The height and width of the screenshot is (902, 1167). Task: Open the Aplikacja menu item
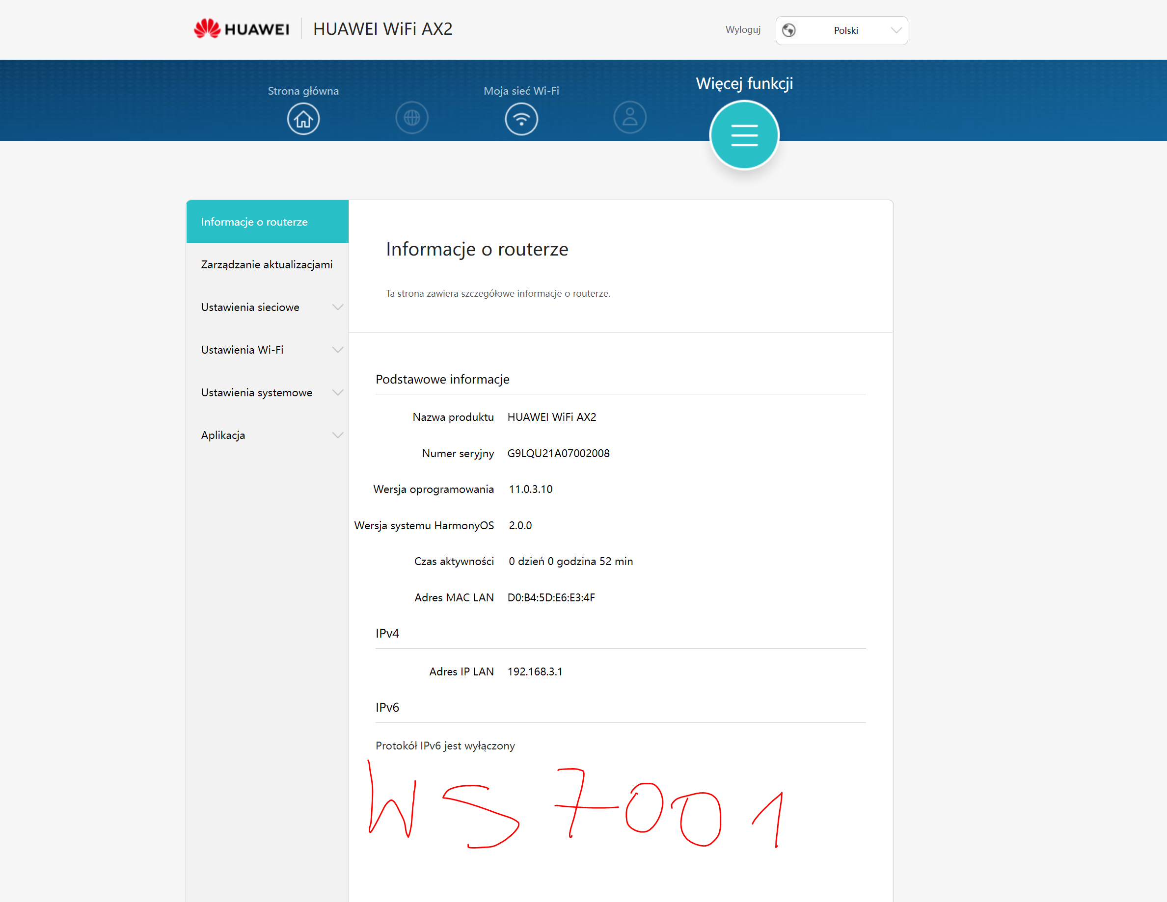click(x=267, y=436)
